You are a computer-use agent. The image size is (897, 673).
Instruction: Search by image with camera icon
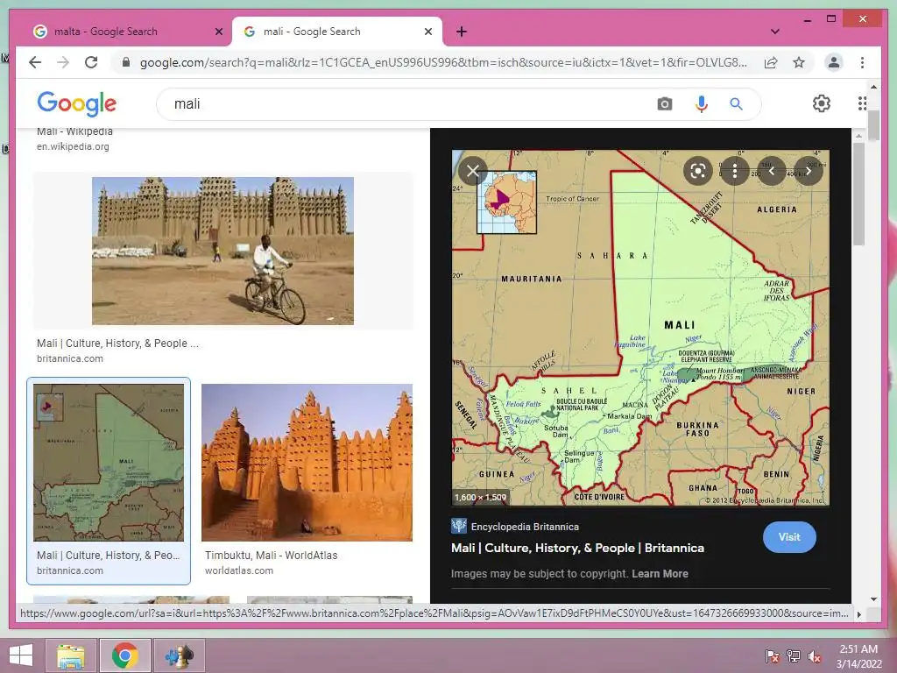(664, 104)
